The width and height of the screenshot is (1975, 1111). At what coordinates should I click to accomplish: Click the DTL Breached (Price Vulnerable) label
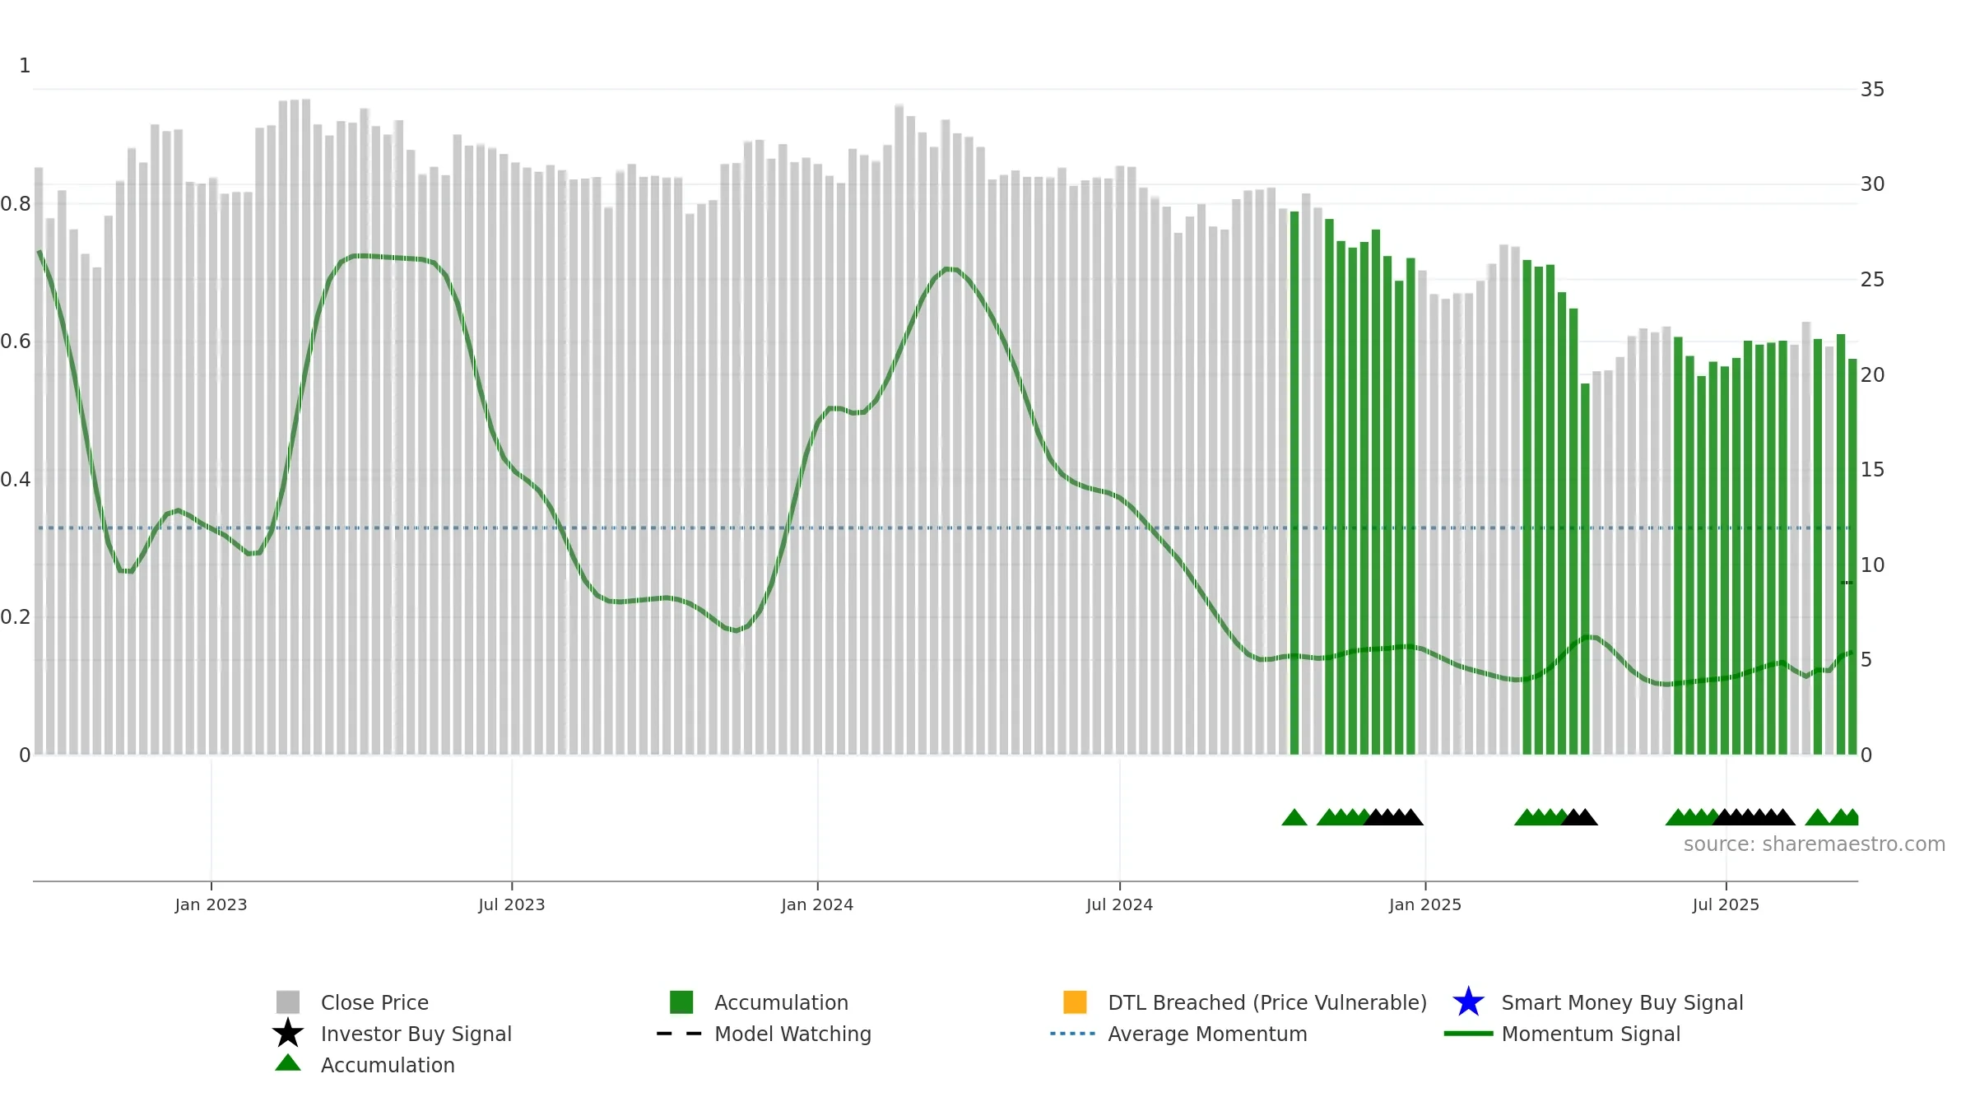pos(1267,1002)
